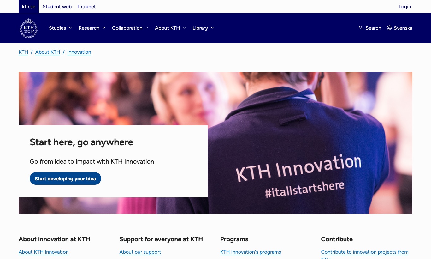This screenshot has height=259, width=431.
Task: Click the Login link
Action: (405, 6)
